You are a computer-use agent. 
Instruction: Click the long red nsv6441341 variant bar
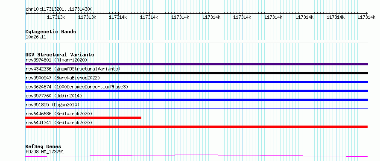tap(196, 127)
